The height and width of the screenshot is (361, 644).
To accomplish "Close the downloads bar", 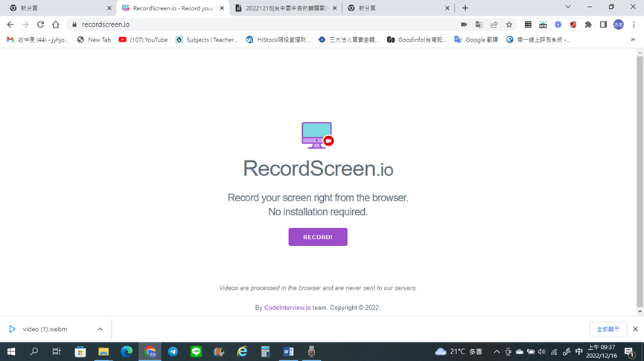I will (x=635, y=329).
